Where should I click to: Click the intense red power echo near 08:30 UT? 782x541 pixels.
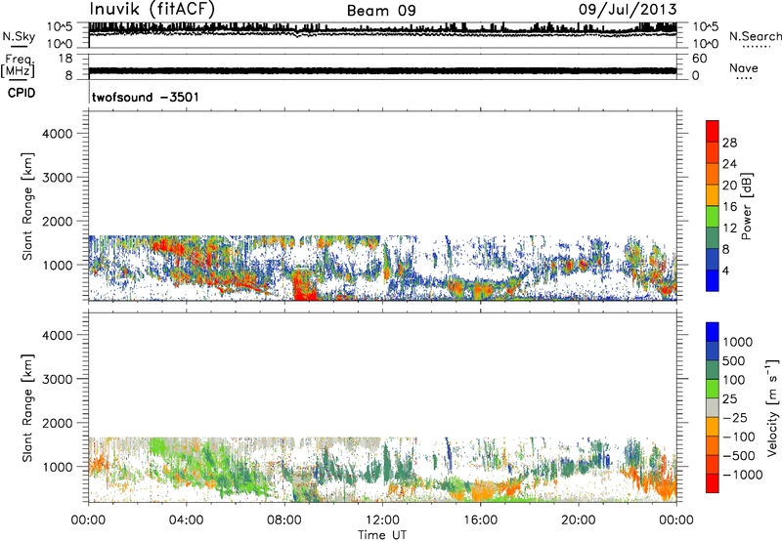[x=303, y=286]
